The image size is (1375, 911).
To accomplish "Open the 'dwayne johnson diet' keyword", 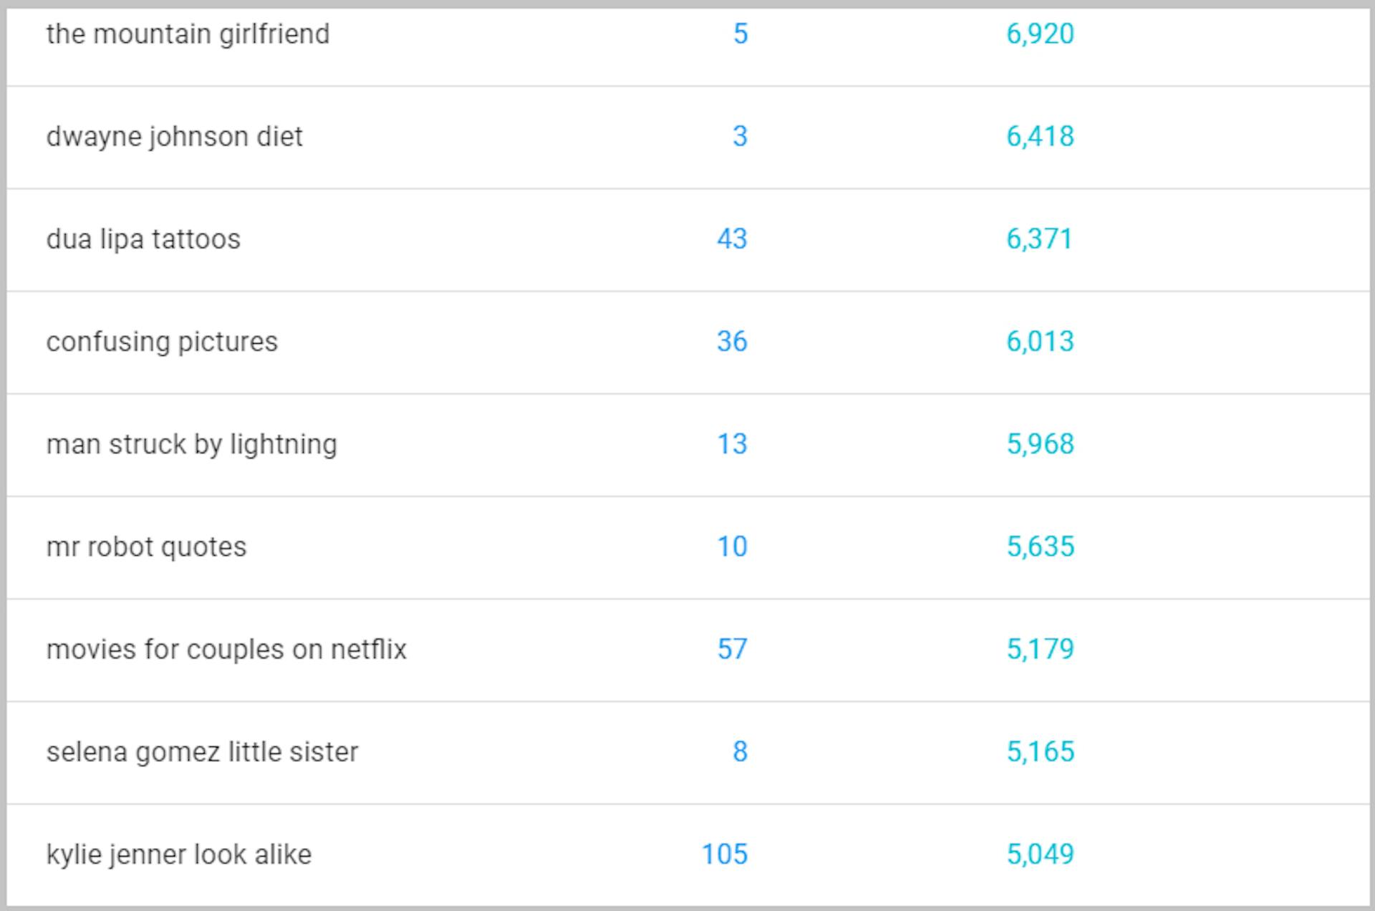I will 174,137.
